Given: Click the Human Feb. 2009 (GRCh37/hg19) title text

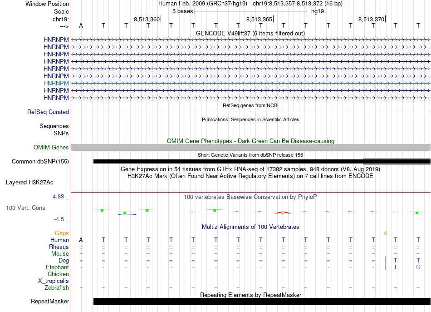Looking at the screenshot, I should (x=203, y=4).
